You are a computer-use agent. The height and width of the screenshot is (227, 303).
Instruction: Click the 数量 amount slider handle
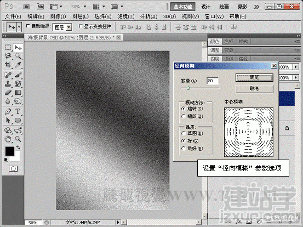(188, 88)
